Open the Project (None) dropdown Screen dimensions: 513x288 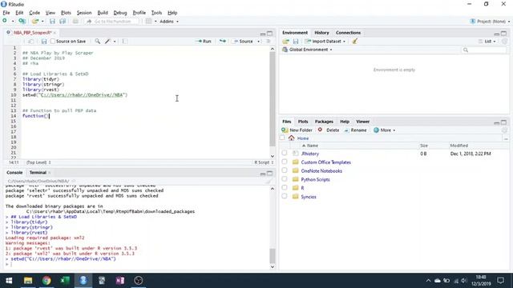point(490,22)
